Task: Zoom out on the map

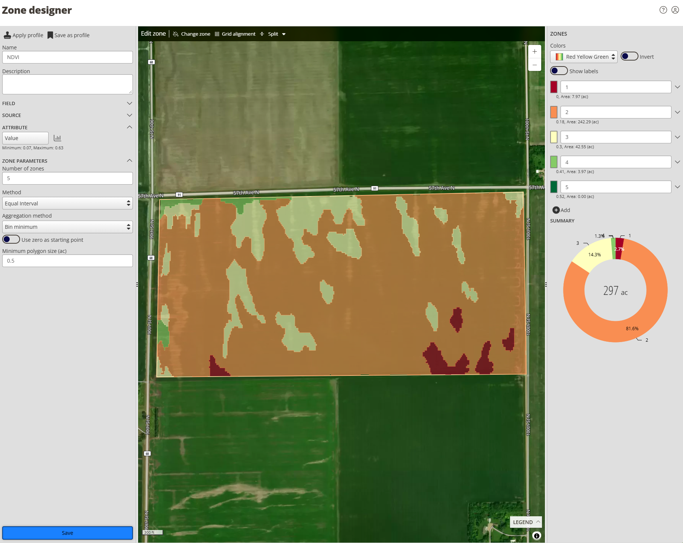Action: [535, 65]
